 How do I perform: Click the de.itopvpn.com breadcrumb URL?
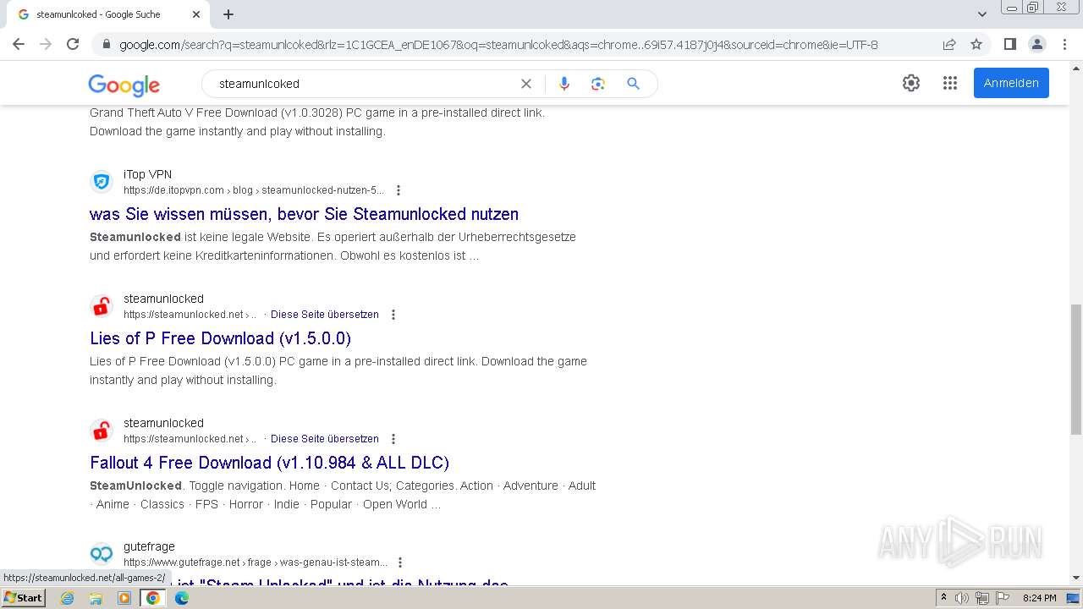pos(254,190)
